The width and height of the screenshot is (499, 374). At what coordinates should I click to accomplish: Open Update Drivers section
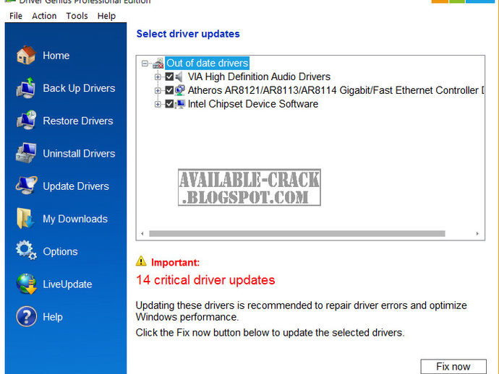(76, 186)
